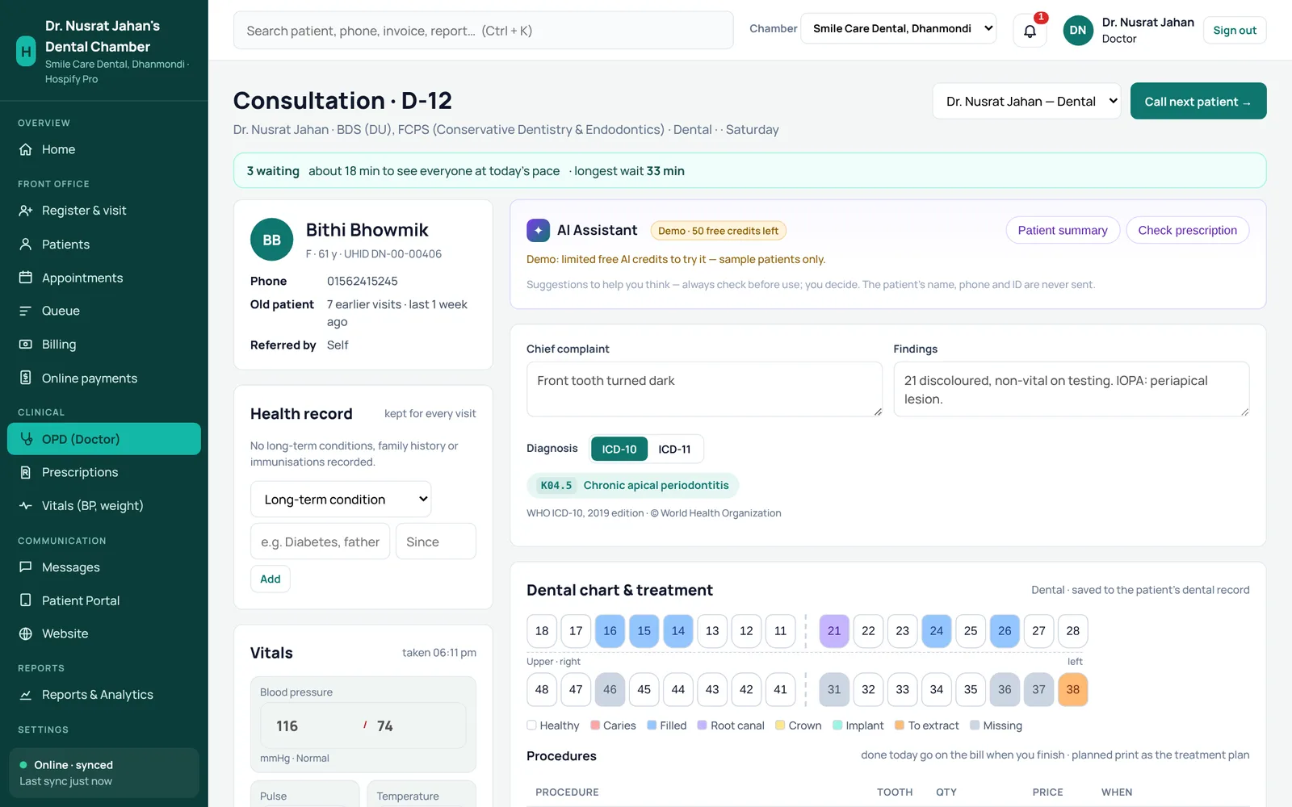Click the Patients person icon
The image size is (1292, 807).
point(26,245)
